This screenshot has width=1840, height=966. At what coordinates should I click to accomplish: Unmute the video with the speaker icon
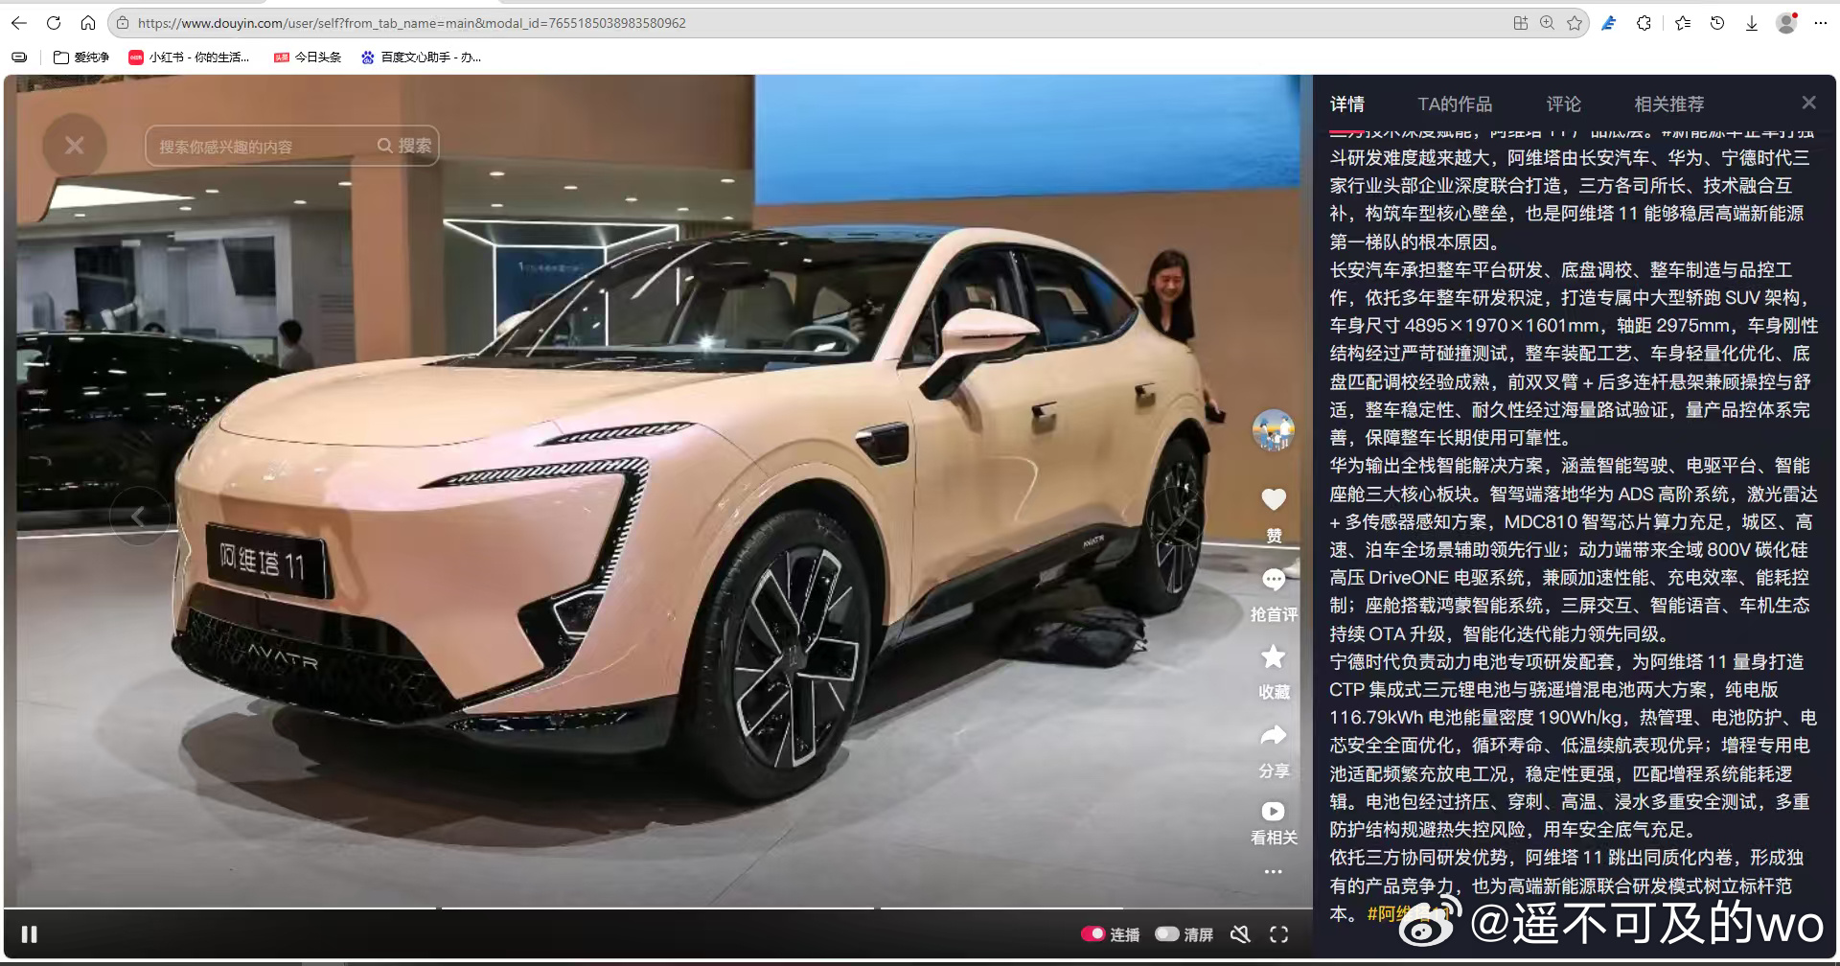(x=1240, y=934)
